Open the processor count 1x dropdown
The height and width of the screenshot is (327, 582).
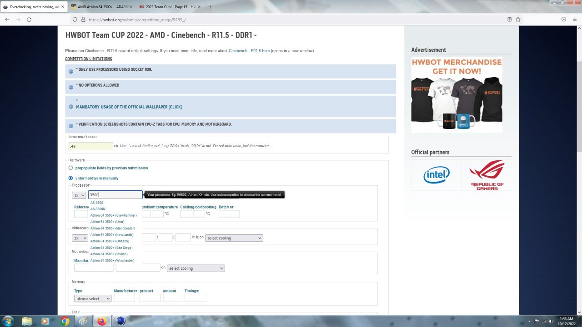[79, 195]
